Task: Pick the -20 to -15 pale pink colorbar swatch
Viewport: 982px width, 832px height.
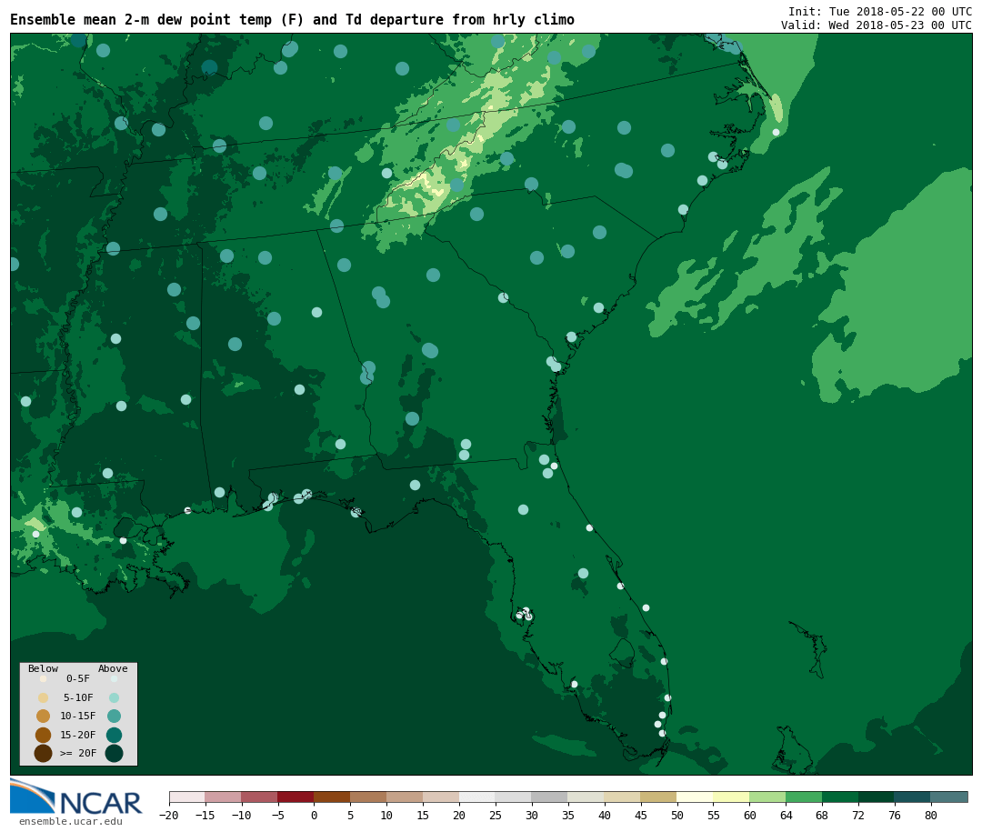Action: (186, 797)
